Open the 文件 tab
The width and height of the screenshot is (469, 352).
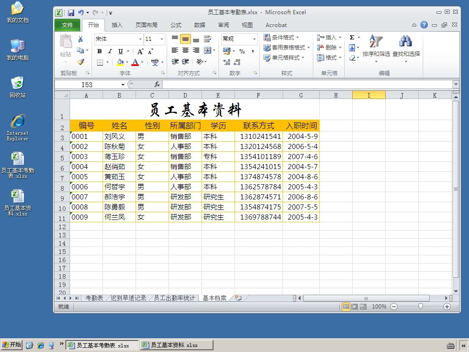[x=67, y=25]
